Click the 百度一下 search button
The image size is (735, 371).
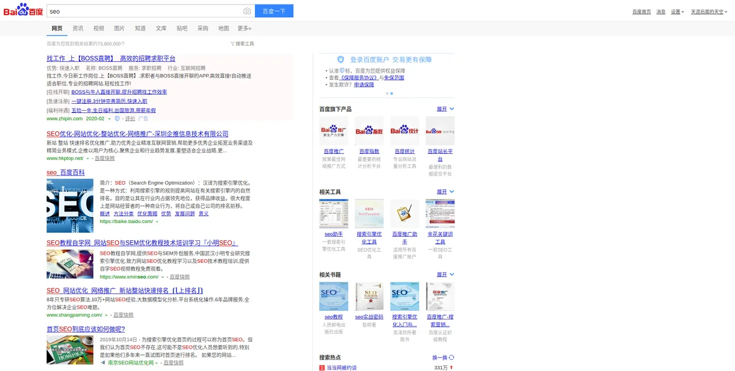pyautogui.click(x=274, y=11)
